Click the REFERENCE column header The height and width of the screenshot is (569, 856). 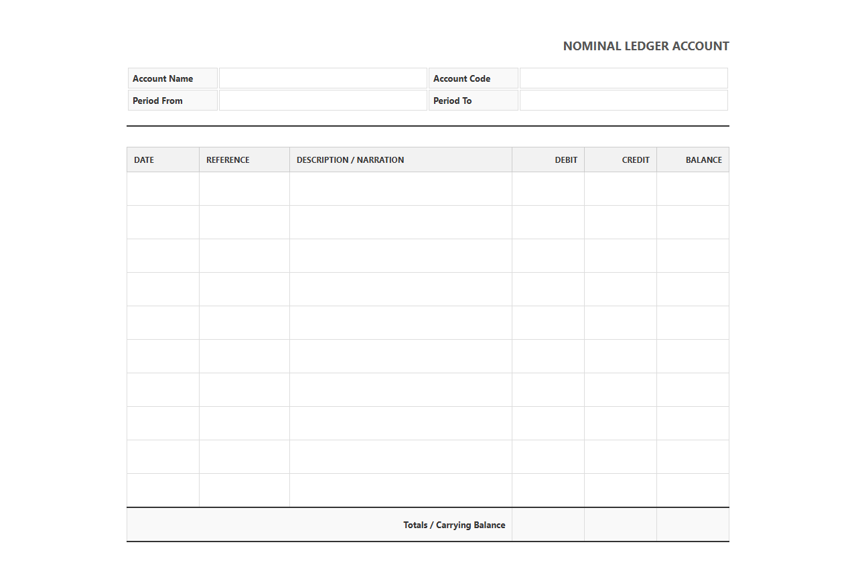click(244, 160)
